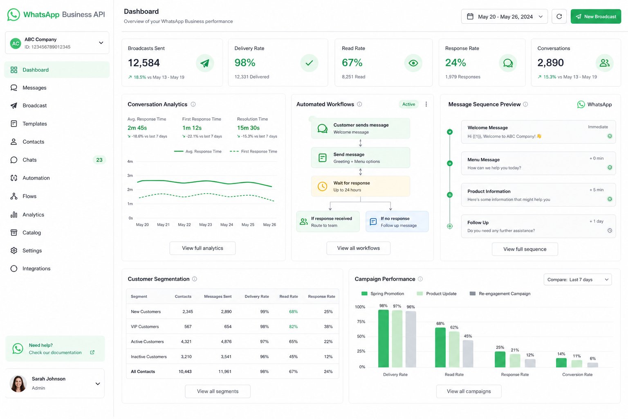The width and height of the screenshot is (628, 419).
Task: Go to Messages in the sidebar
Action: coord(57,88)
